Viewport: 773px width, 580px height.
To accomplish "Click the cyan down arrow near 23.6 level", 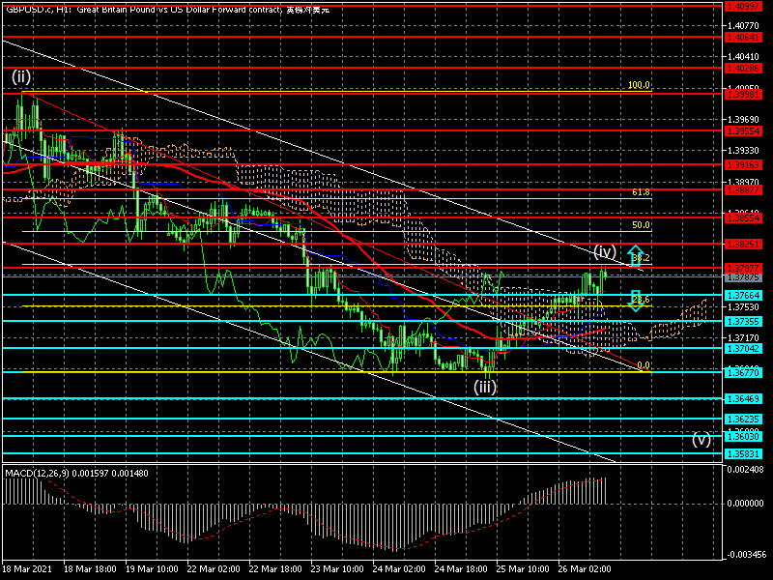I will [x=636, y=301].
